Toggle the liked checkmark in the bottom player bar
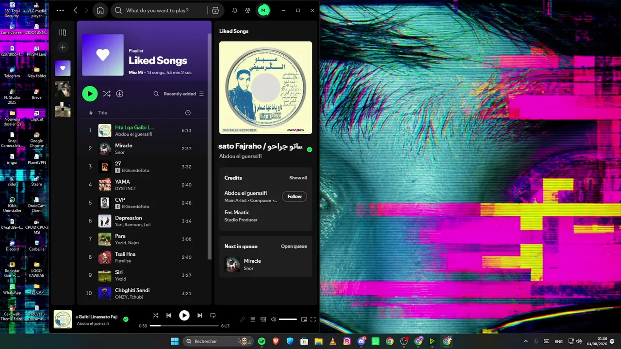This screenshot has height=349, width=621. pos(126,319)
